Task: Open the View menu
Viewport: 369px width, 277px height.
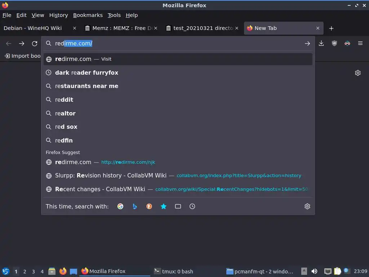Action: tap(38, 15)
